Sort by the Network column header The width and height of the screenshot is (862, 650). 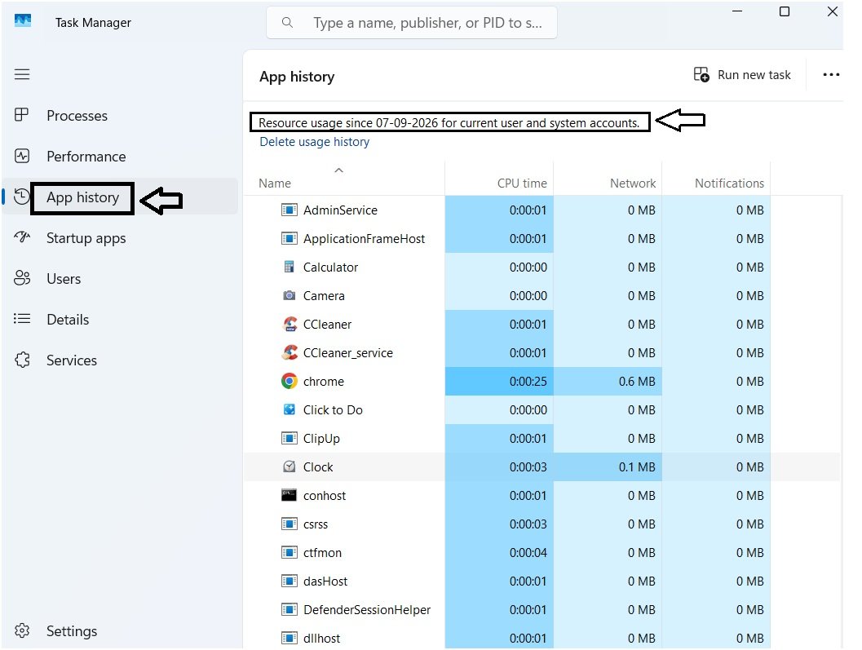(633, 184)
